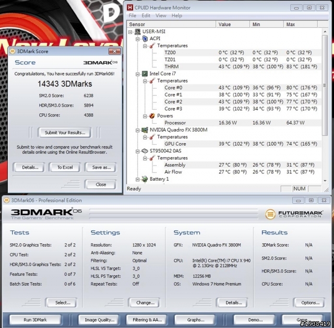This screenshot has width=334, height=328.
Task: Click Submit Your Results button
Action: tap(65, 133)
